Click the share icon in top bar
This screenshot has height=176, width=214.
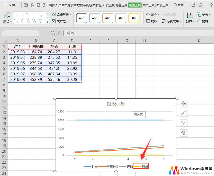pyautogui.click(x=193, y=5)
